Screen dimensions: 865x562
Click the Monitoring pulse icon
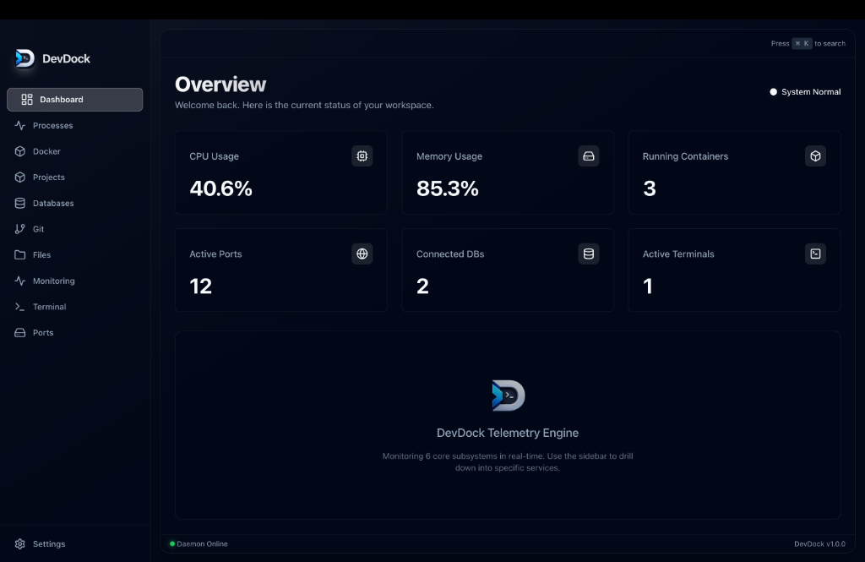(20, 281)
